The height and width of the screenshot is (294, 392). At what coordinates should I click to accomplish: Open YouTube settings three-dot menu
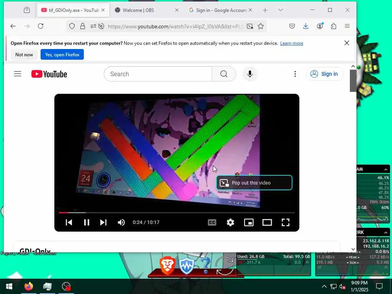click(295, 74)
